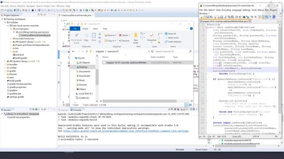Screen dimensions: 284x159
Task: Click the Undo icon in Notepad++ toolbar
Action: [x=237, y=17]
